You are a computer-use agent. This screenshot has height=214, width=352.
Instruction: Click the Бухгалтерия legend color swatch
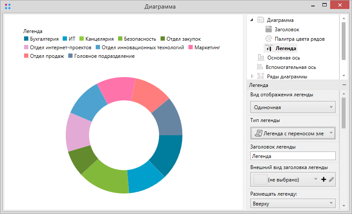[x=26, y=39]
